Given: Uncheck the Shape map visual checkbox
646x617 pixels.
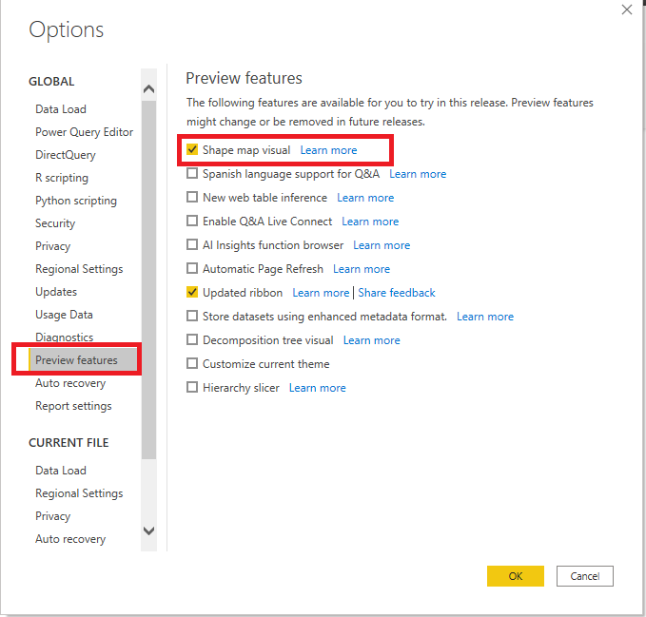Looking at the screenshot, I should 192,149.
